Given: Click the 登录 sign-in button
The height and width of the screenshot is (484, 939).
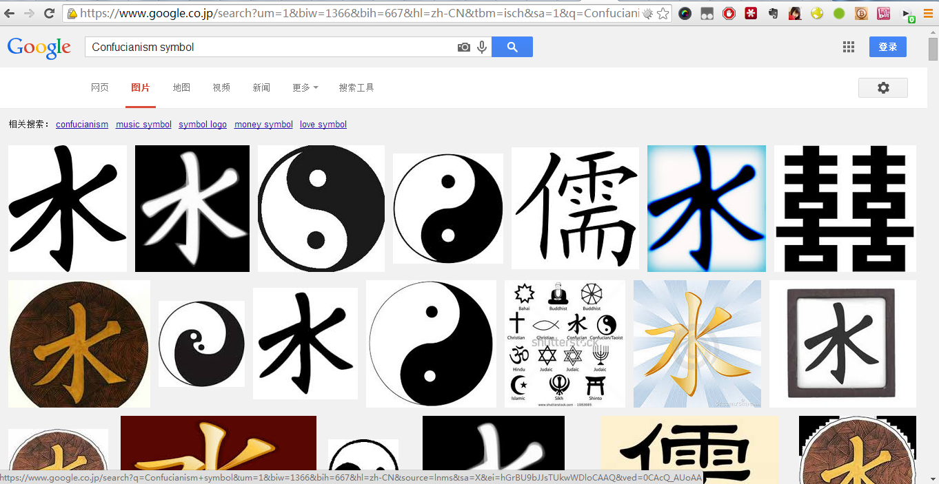Looking at the screenshot, I should tap(888, 47).
